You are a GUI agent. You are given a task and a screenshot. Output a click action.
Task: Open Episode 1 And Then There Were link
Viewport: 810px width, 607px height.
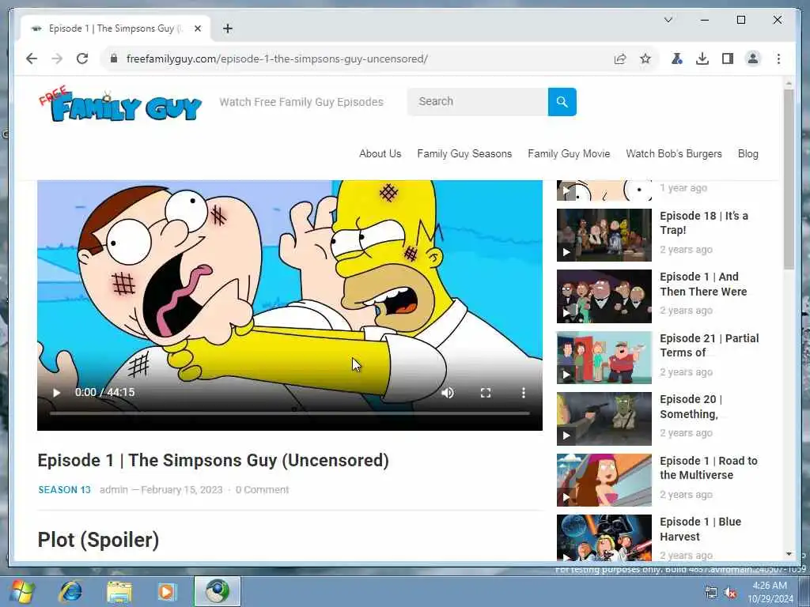click(703, 284)
